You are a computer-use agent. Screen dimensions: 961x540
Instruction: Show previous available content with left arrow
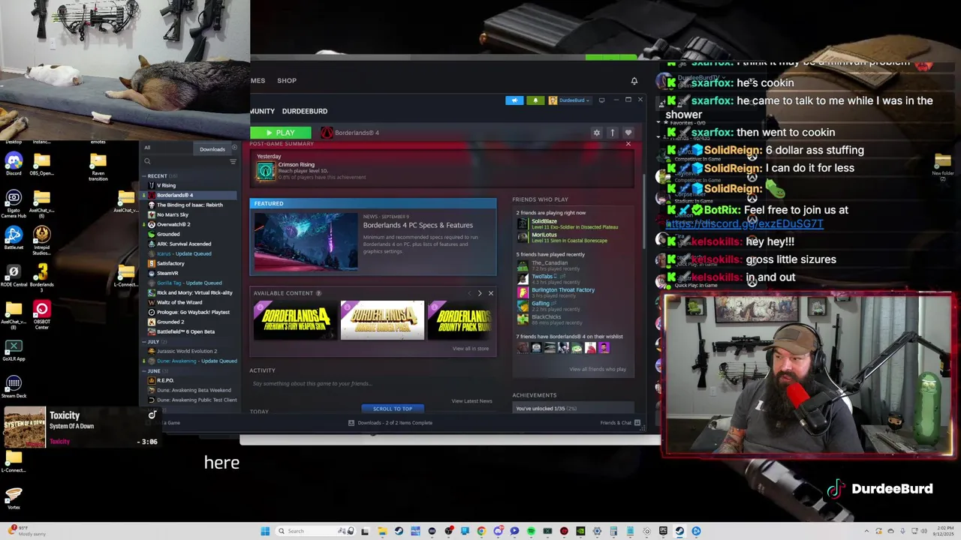[470, 293]
